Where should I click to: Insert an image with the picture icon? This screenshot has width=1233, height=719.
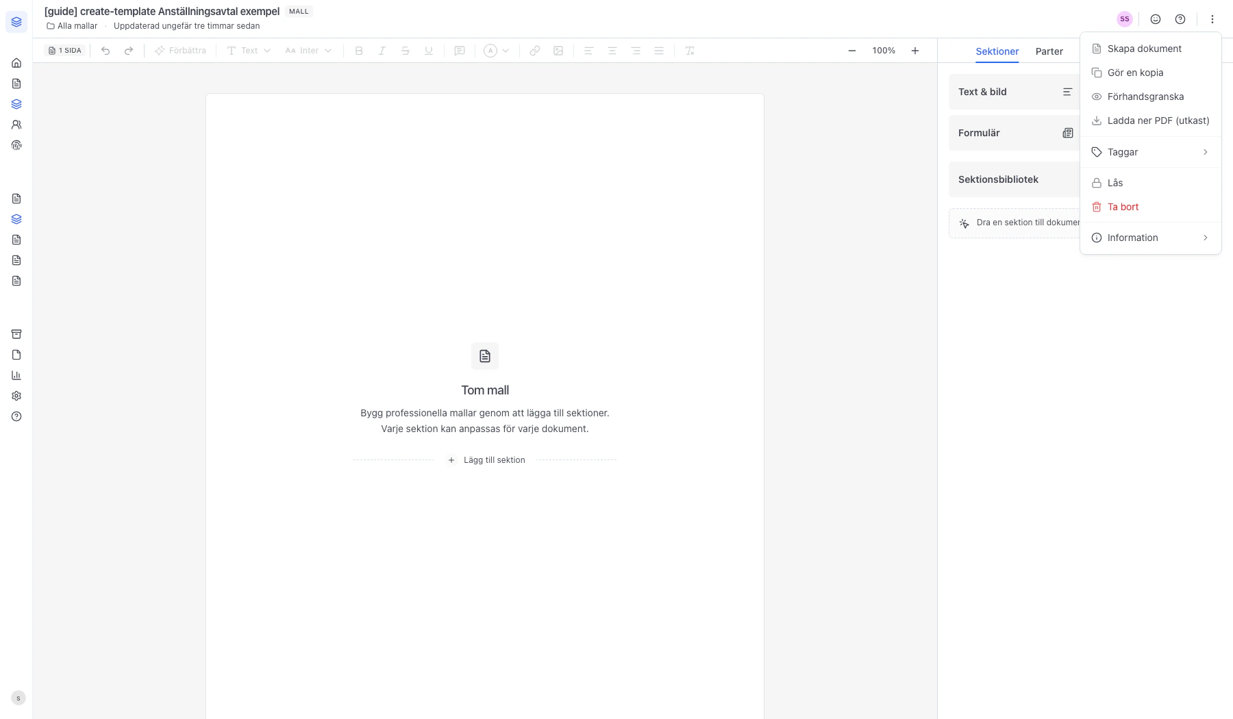558,51
